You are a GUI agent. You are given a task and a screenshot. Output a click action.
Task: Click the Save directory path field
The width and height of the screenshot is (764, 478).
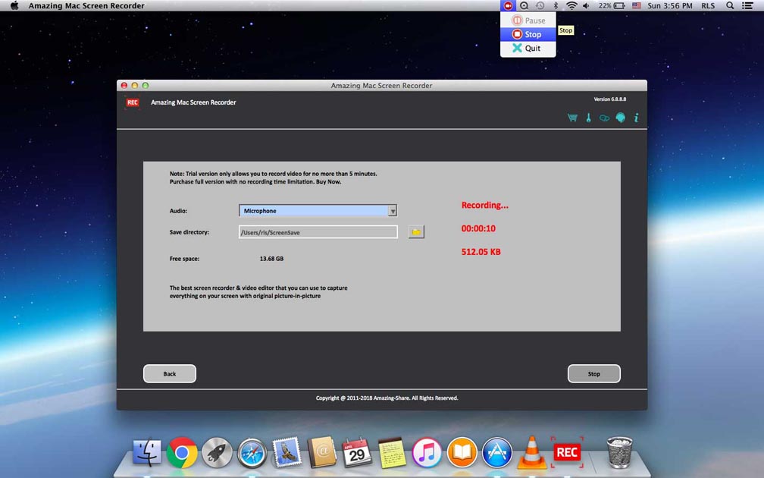pos(318,232)
